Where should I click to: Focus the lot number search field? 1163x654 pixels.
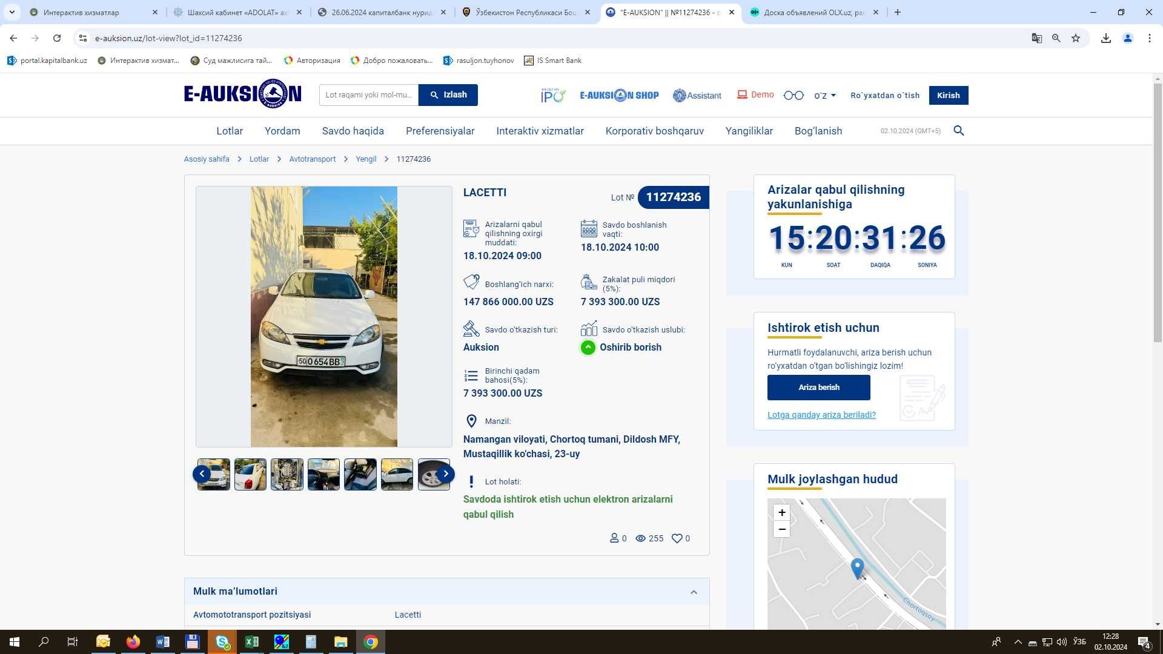369,94
